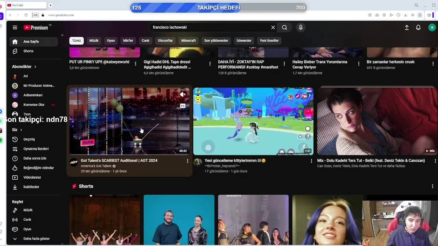Image resolution: width=438 pixels, height=246 pixels.
Task: Start voice search with the microphone icon
Action: click(301, 27)
